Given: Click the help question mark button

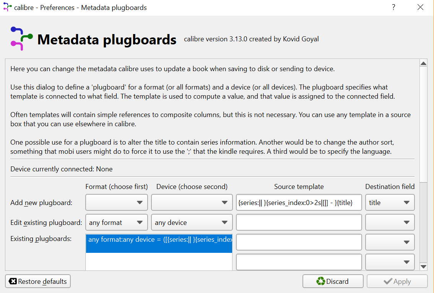Looking at the screenshot, I should coord(393,7).
